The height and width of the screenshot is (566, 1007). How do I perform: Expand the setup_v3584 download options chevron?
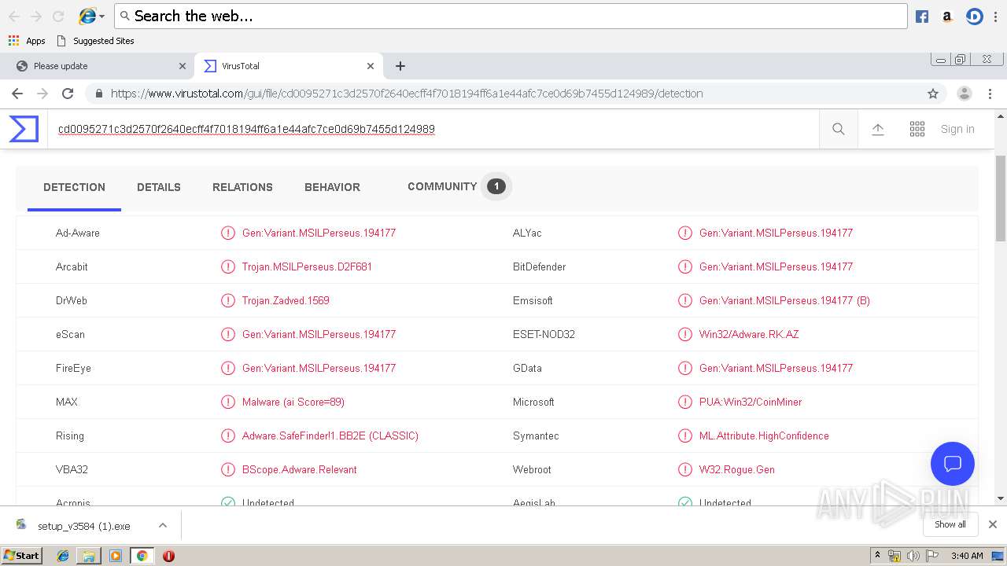point(163,525)
